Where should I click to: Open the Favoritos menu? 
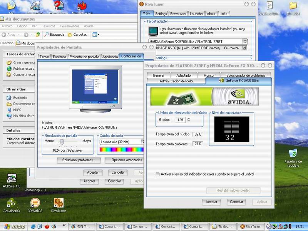click(x=49, y=26)
